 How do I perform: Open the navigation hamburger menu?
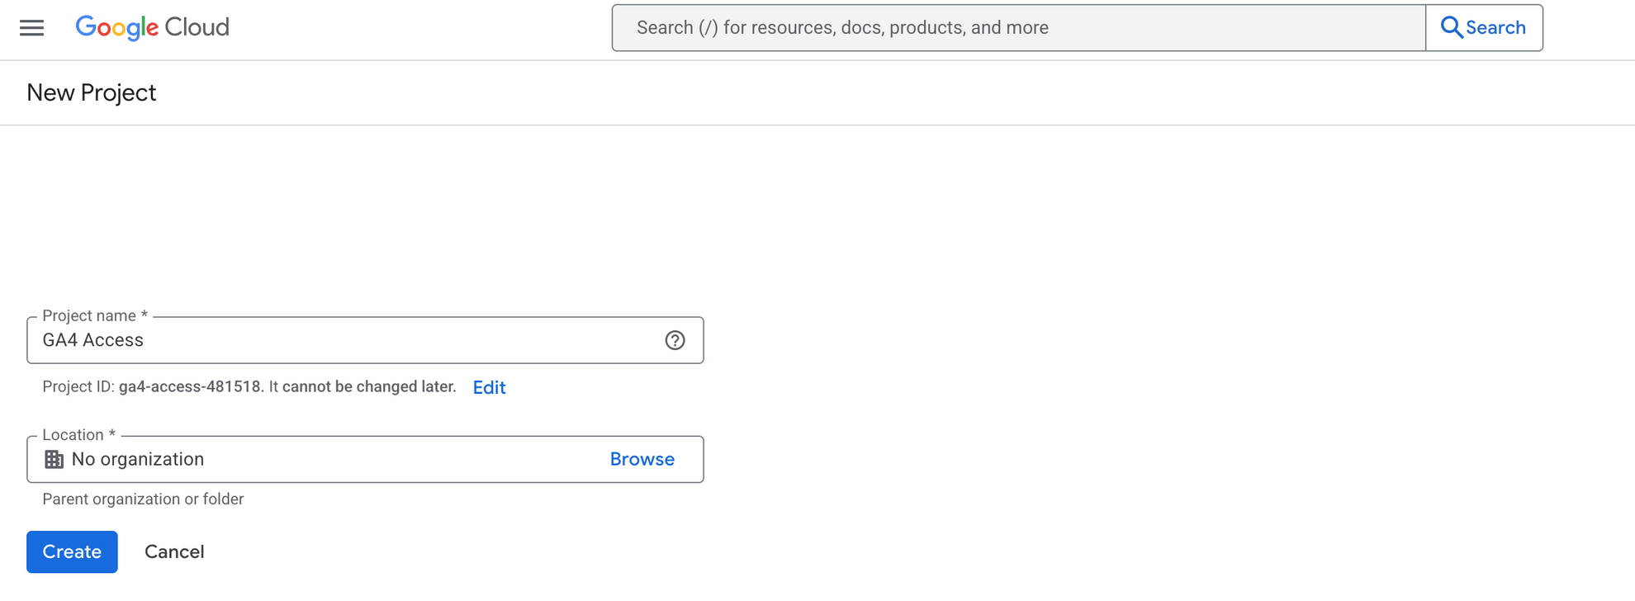coord(31,26)
